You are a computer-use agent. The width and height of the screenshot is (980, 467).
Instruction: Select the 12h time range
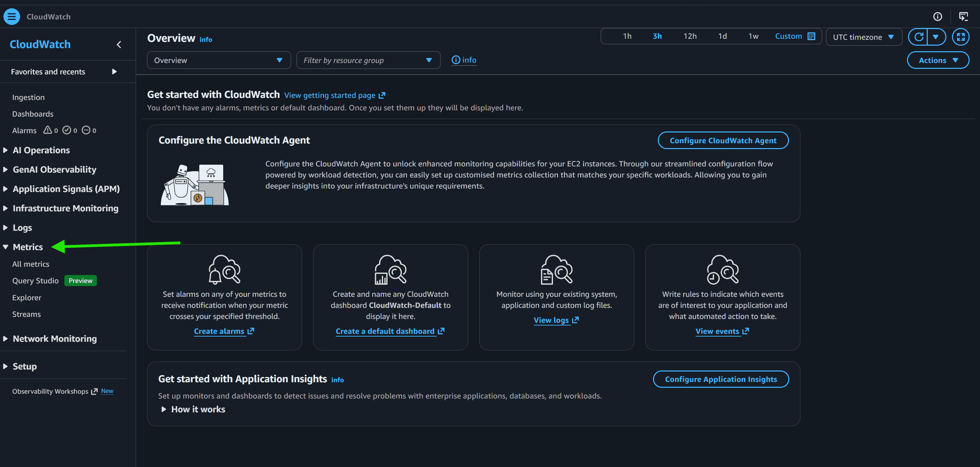pyautogui.click(x=690, y=36)
